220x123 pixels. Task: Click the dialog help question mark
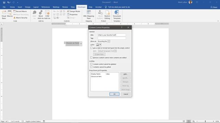122,27
